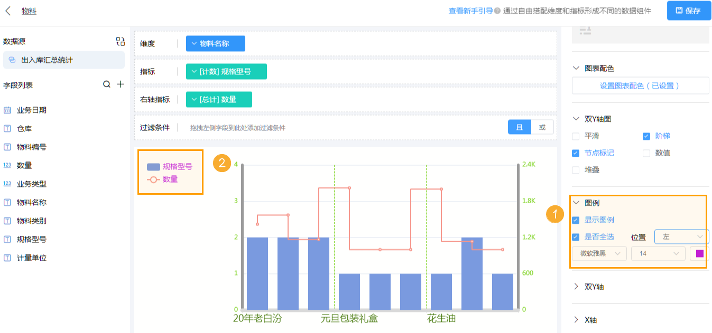Click the help question mark icon

pyautogui.click(x=497, y=11)
